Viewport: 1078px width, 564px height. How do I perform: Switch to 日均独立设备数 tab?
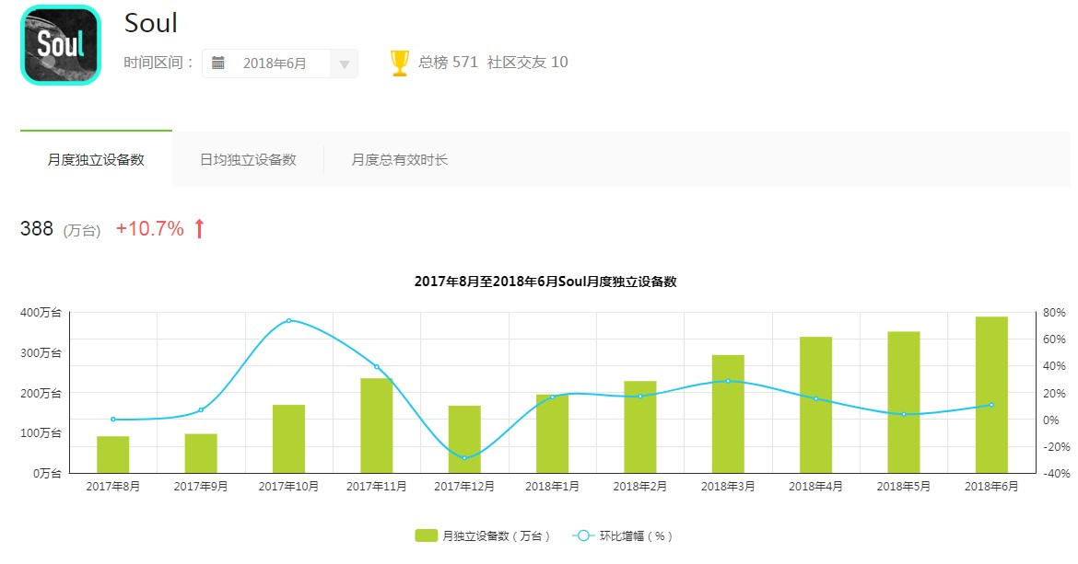coord(248,159)
